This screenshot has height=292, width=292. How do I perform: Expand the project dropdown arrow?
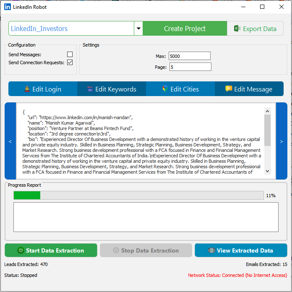click(138, 28)
